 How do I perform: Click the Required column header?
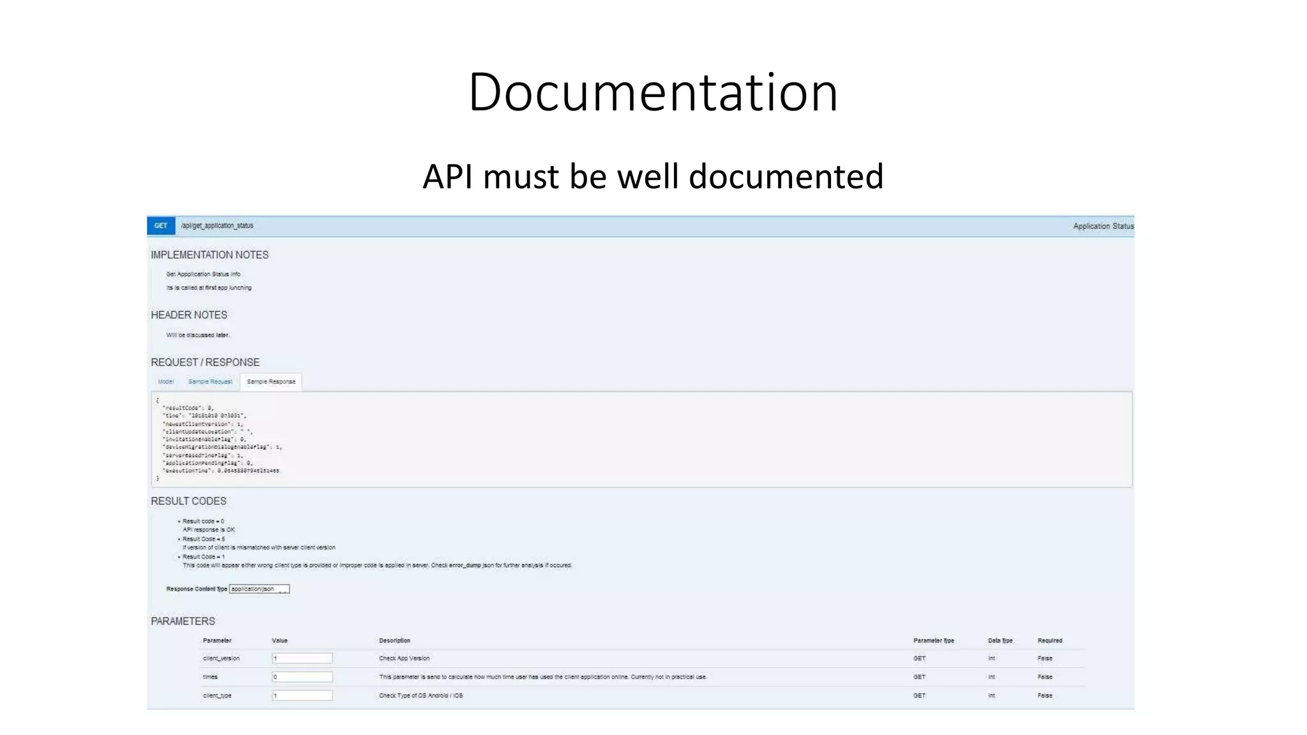tap(1050, 641)
